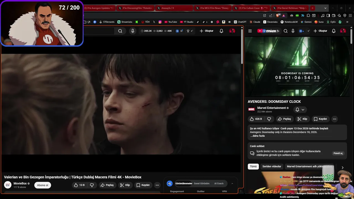Like the Doomsday Clock stream (426 B)
This screenshot has height=199, width=354.
[x=256, y=119]
